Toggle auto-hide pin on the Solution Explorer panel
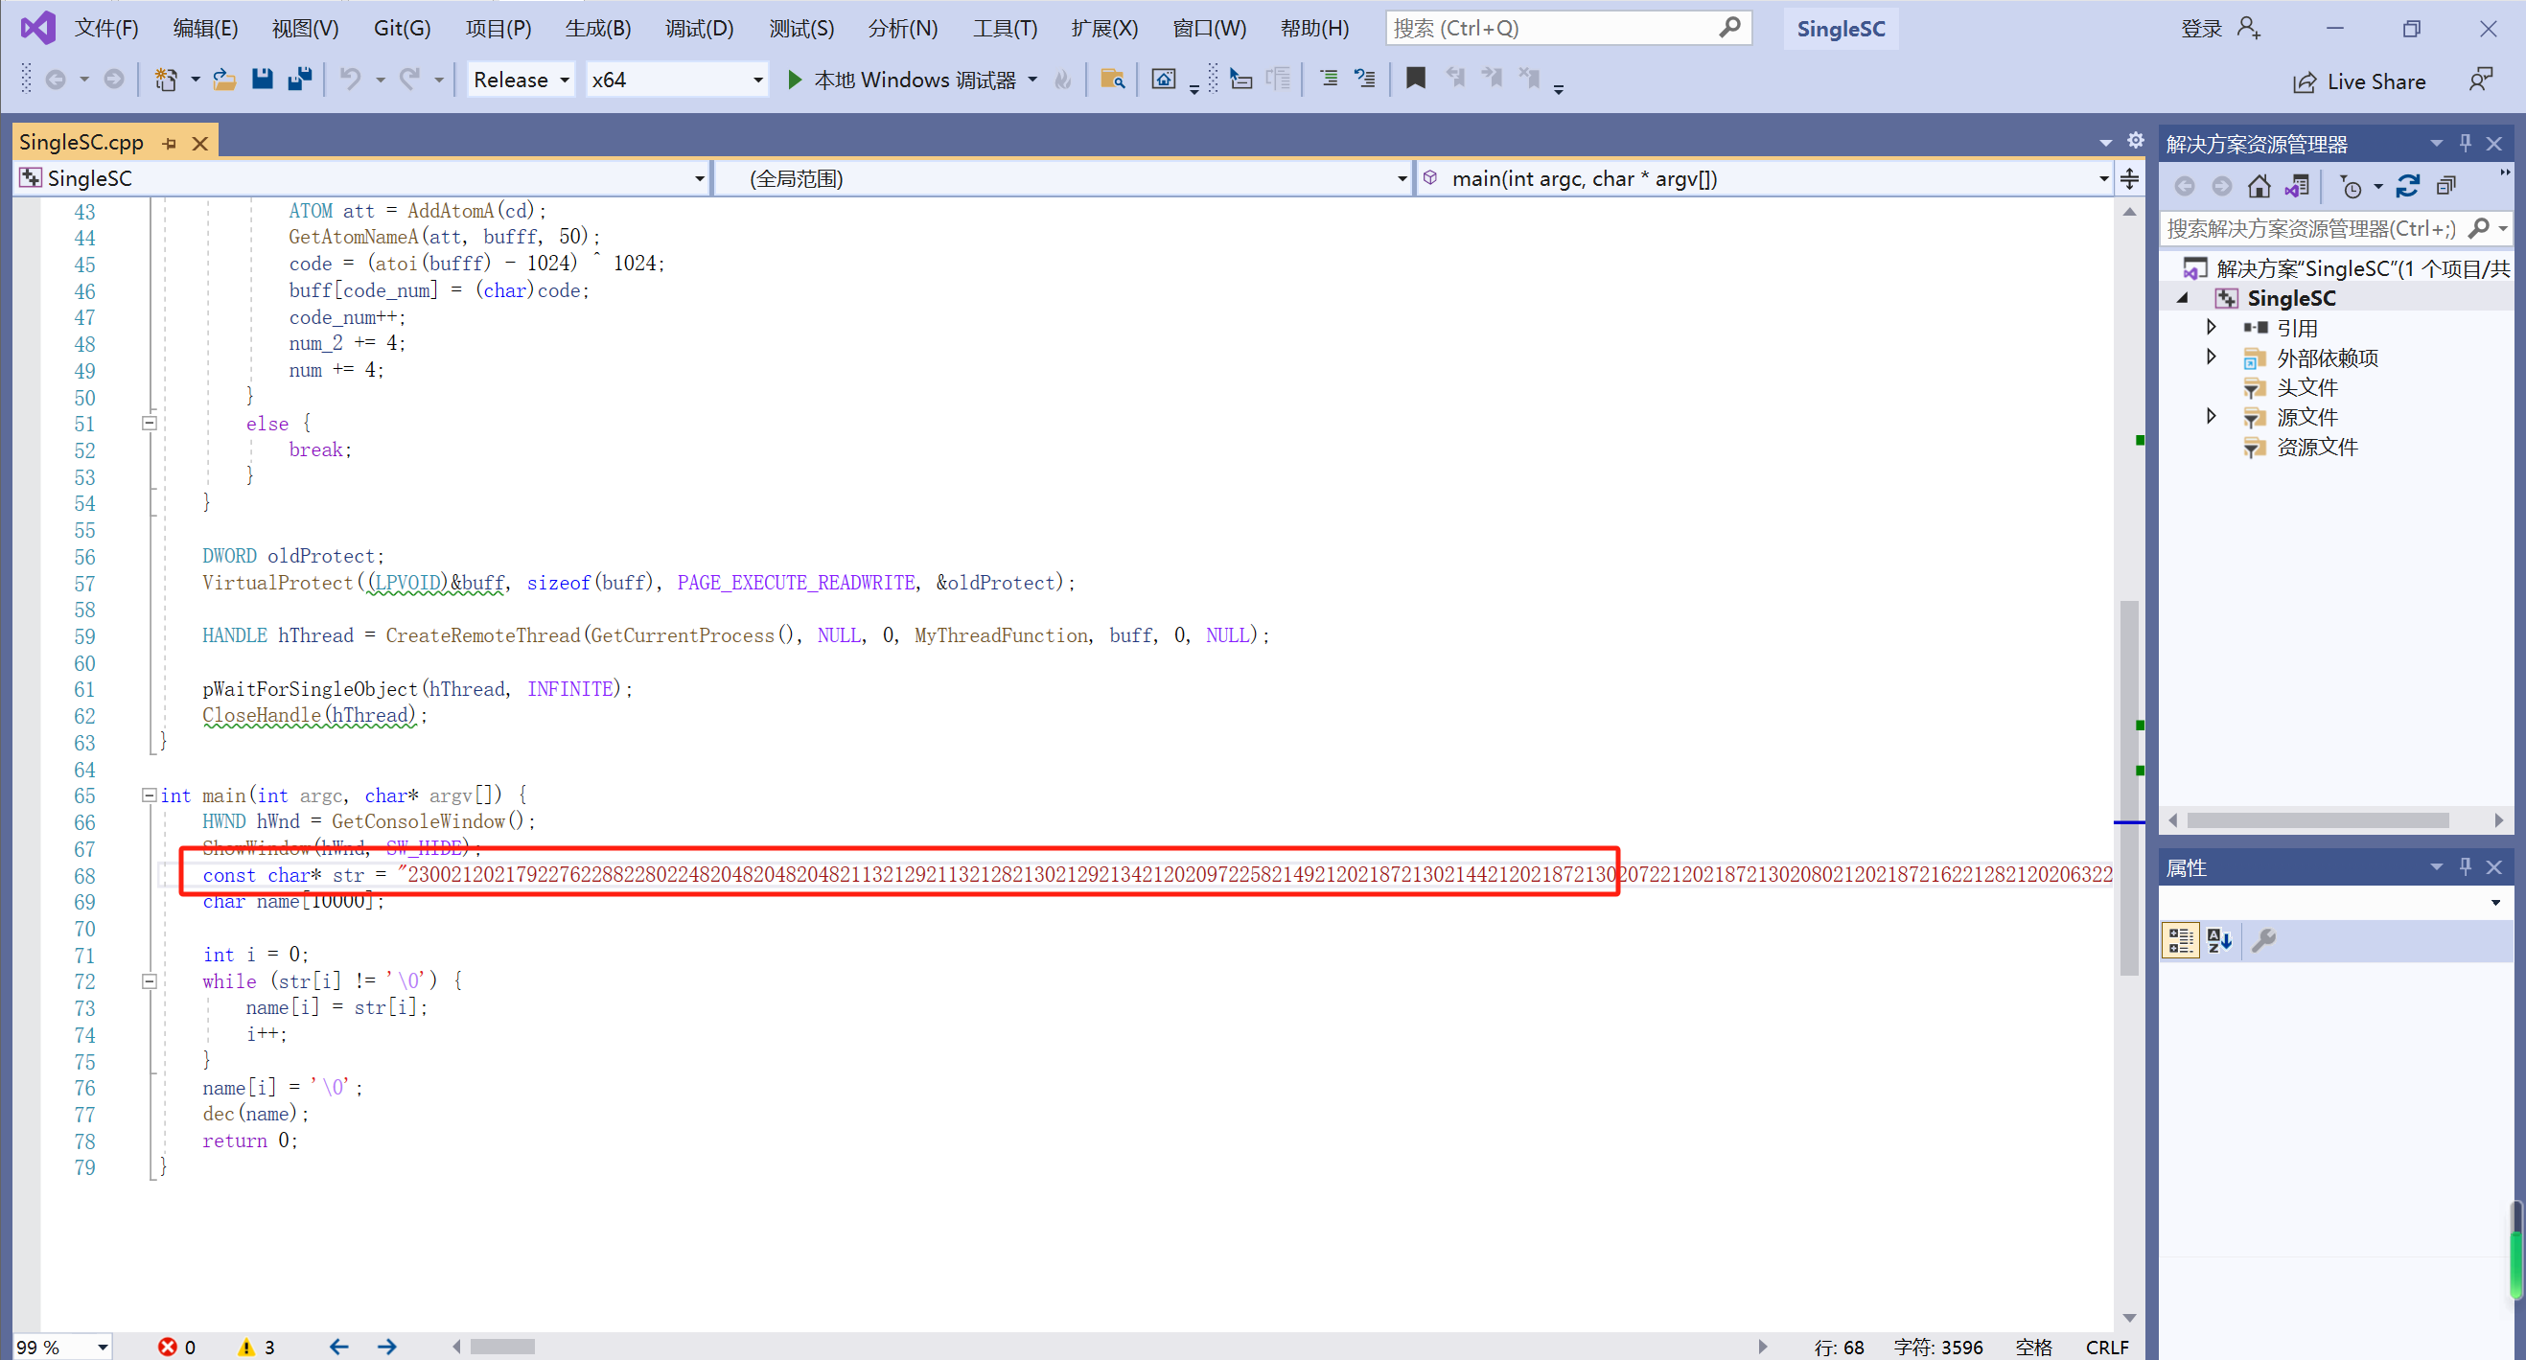 (2466, 143)
